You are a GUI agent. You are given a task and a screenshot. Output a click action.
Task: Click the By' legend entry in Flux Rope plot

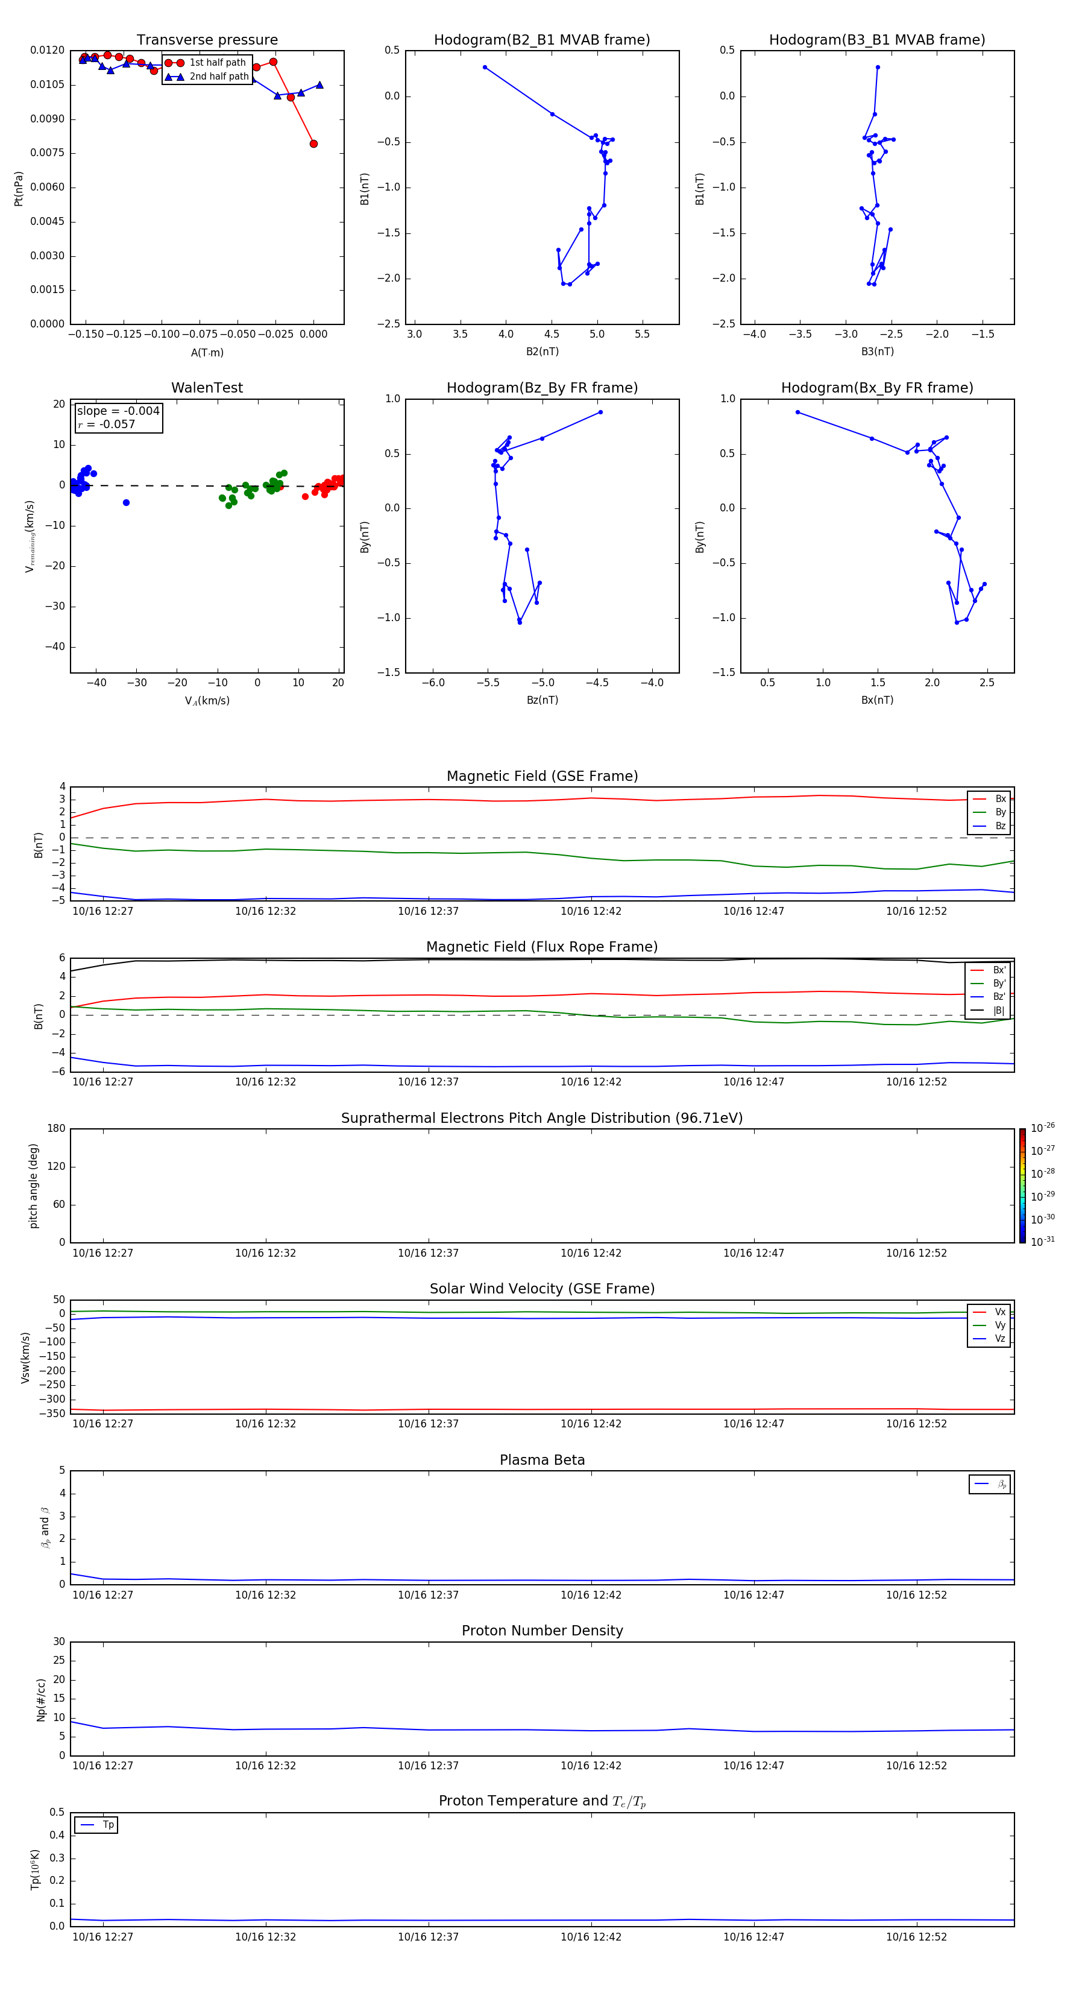pyautogui.click(x=989, y=984)
